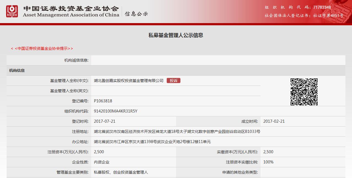Click the QR code image
The image size is (352, 178).
tap(304, 92)
